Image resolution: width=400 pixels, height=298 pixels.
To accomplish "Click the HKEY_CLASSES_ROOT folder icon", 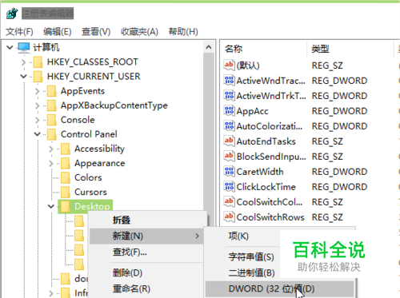I will (x=38, y=62).
